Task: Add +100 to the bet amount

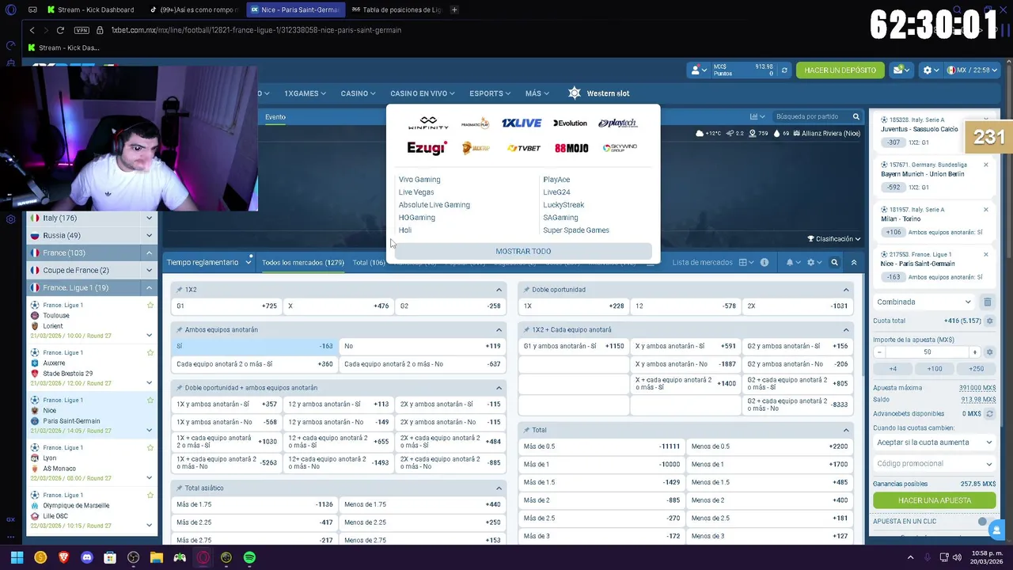Action: (x=935, y=369)
